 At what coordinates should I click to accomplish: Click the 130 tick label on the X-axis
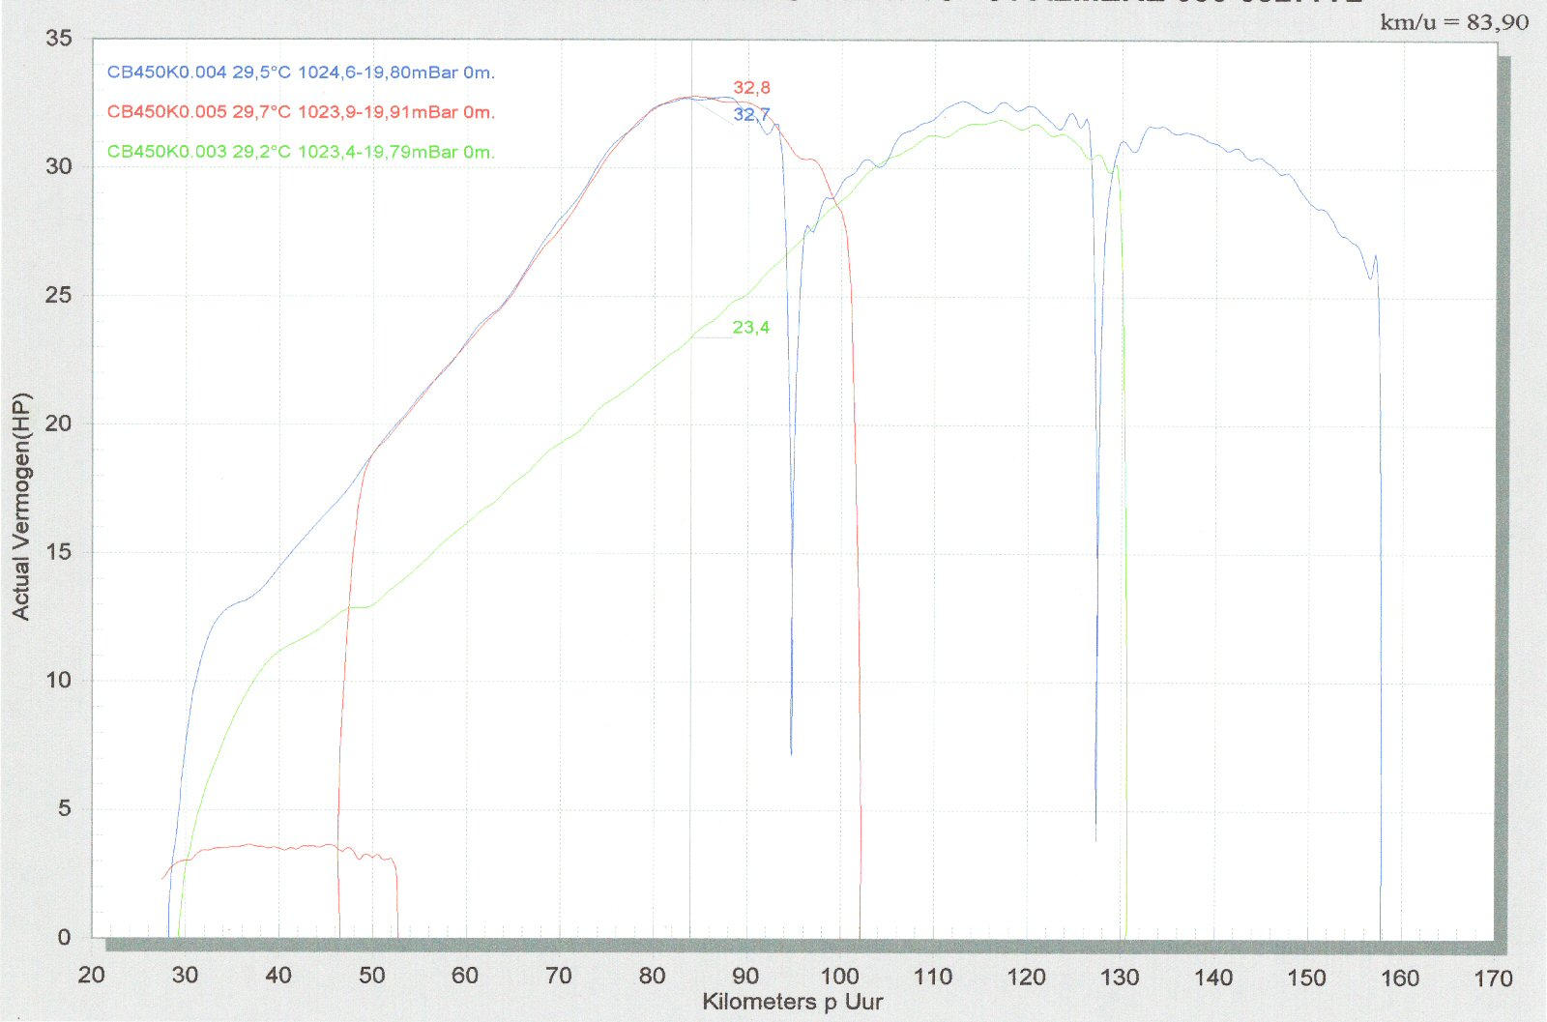pos(1119,978)
